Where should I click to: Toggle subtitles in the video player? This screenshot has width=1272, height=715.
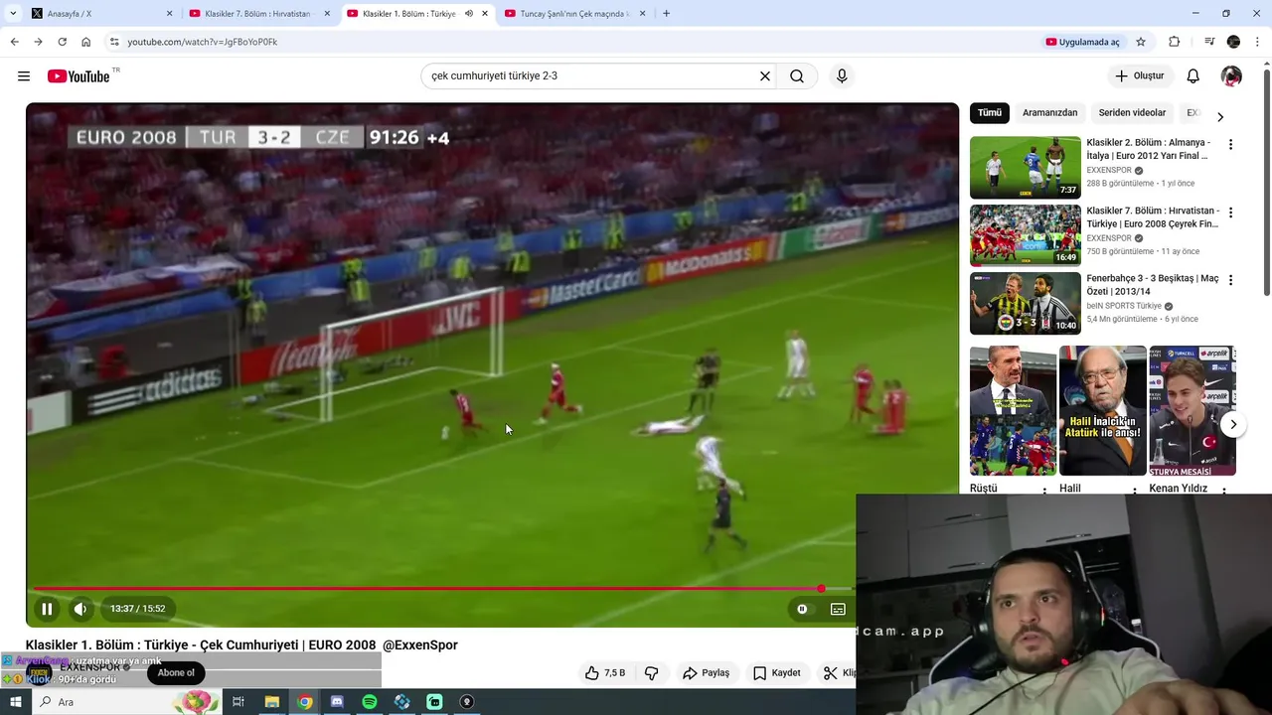click(x=838, y=609)
